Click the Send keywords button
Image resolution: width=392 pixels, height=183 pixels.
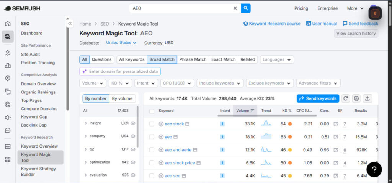tap(318, 98)
